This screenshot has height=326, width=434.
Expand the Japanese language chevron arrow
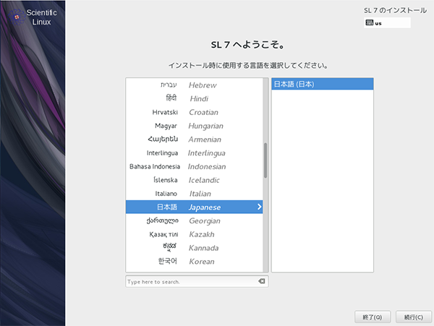[259, 207]
